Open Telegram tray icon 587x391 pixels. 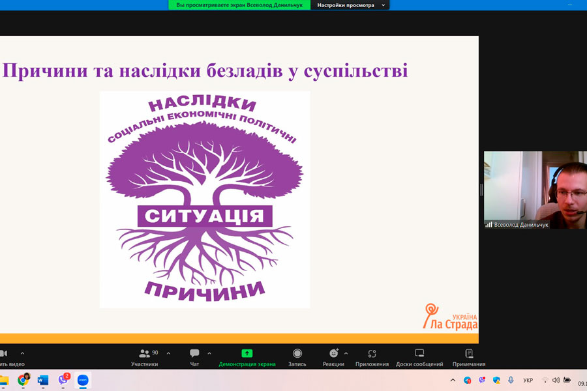tap(467, 381)
